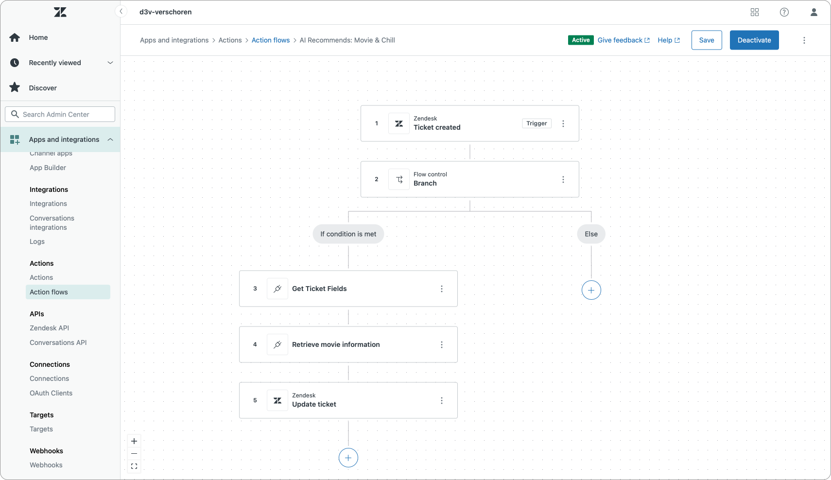Click the Zendesk icon on Update ticket

point(277,400)
